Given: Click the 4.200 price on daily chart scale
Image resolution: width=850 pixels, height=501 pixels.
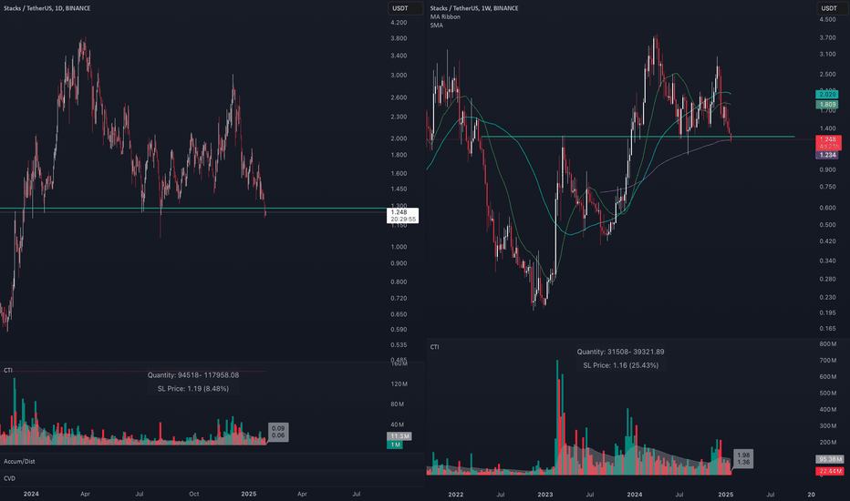Looking at the screenshot, I should click(x=399, y=23).
